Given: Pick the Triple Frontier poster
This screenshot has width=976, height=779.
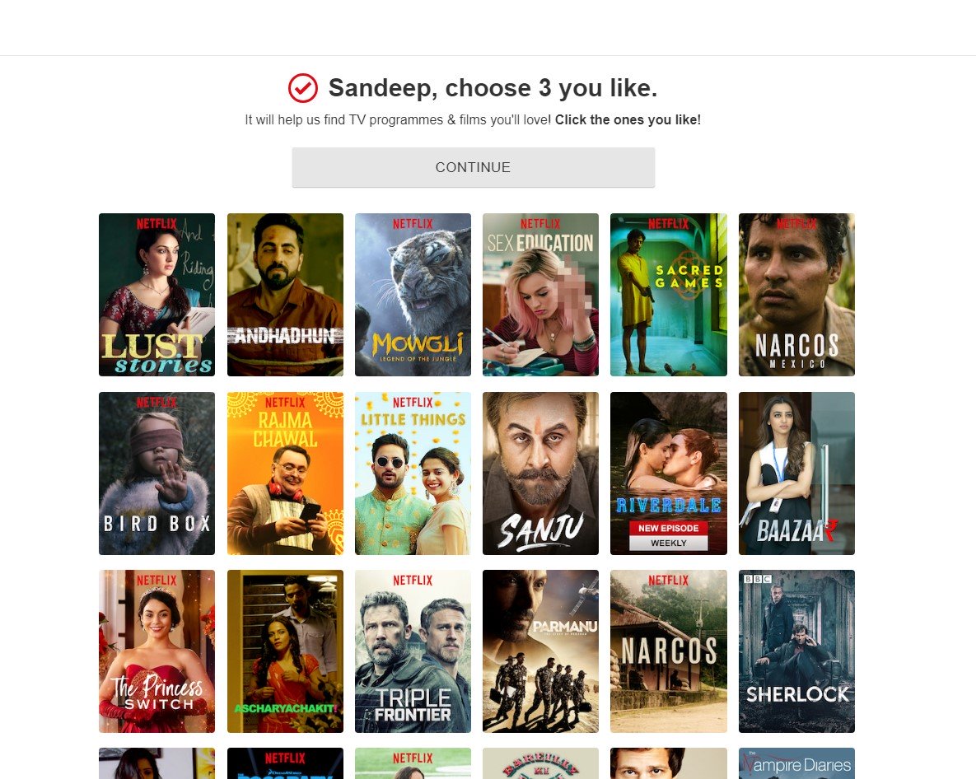Looking at the screenshot, I should [413, 651].
